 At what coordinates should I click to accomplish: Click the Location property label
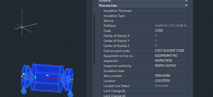[x=109, y=81]
